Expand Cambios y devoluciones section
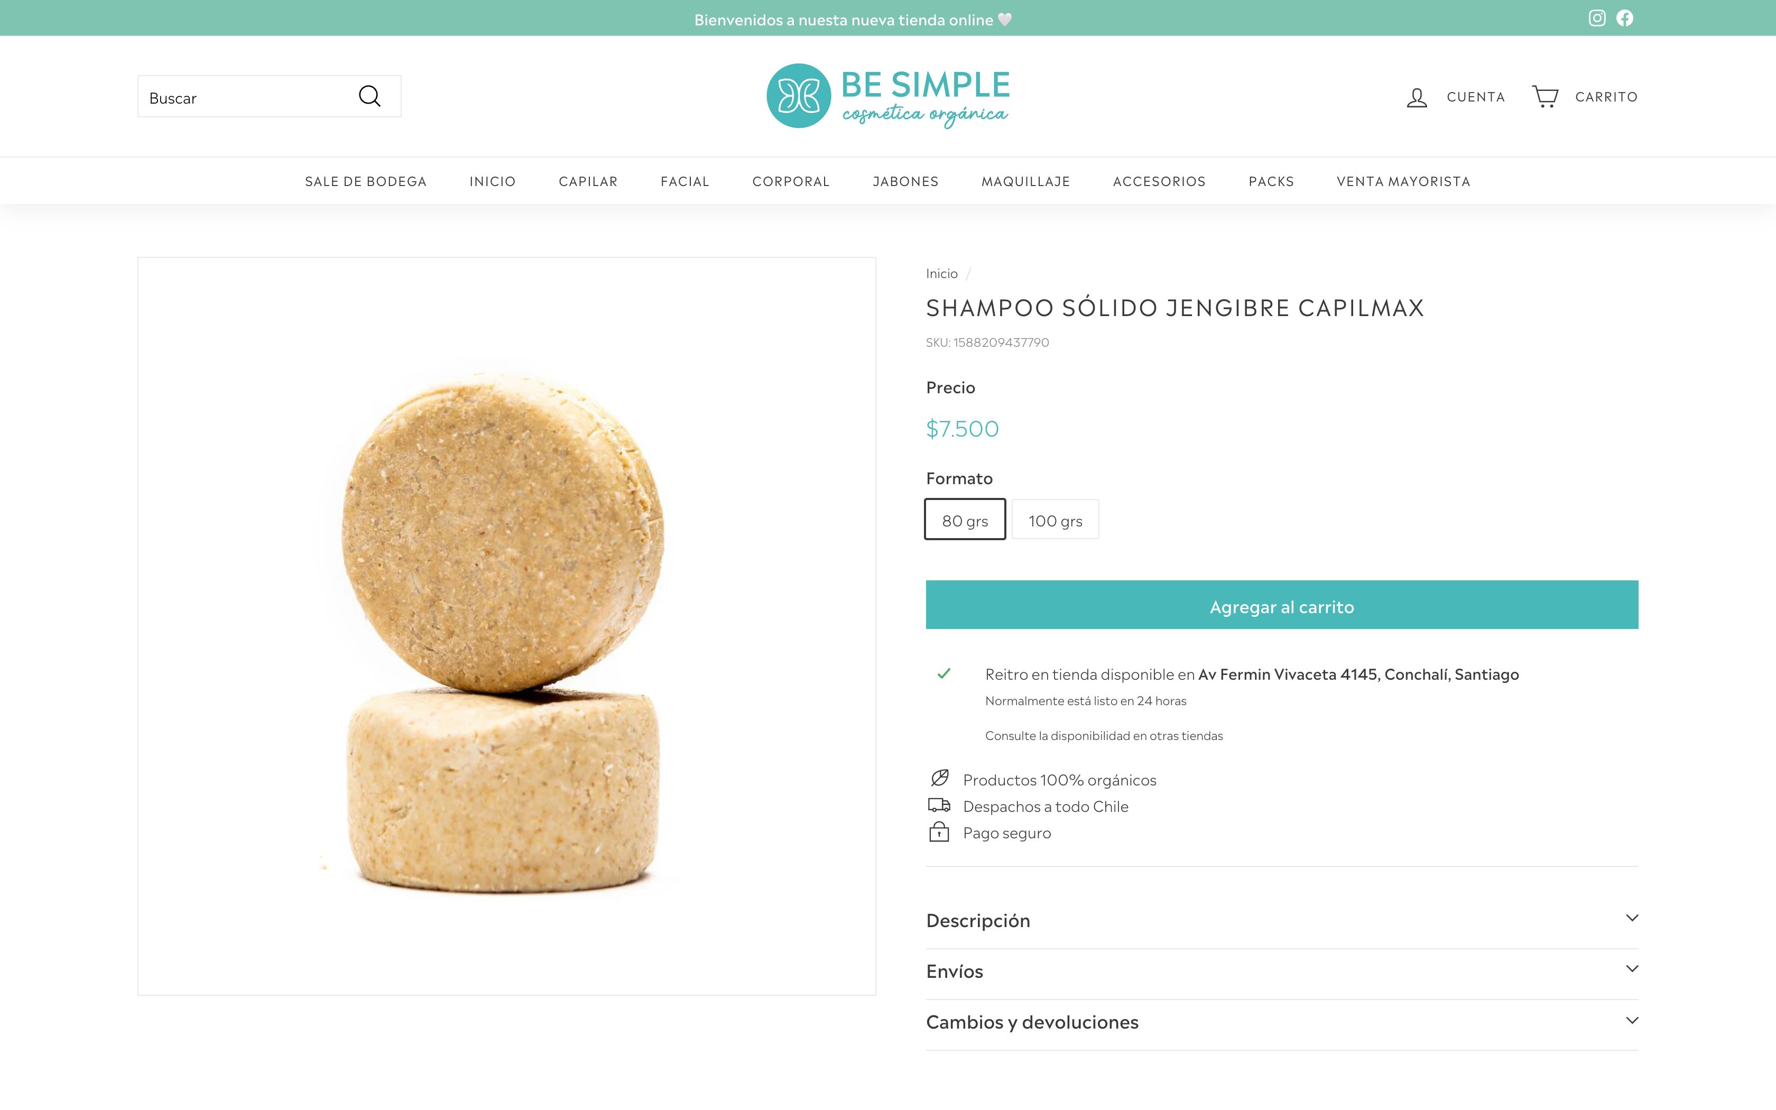 pos(1281,1022)
